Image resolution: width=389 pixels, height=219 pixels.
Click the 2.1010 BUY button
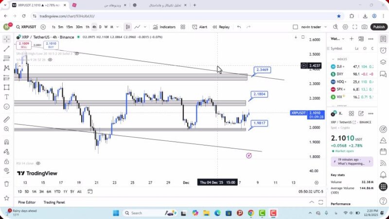(51, 45)
